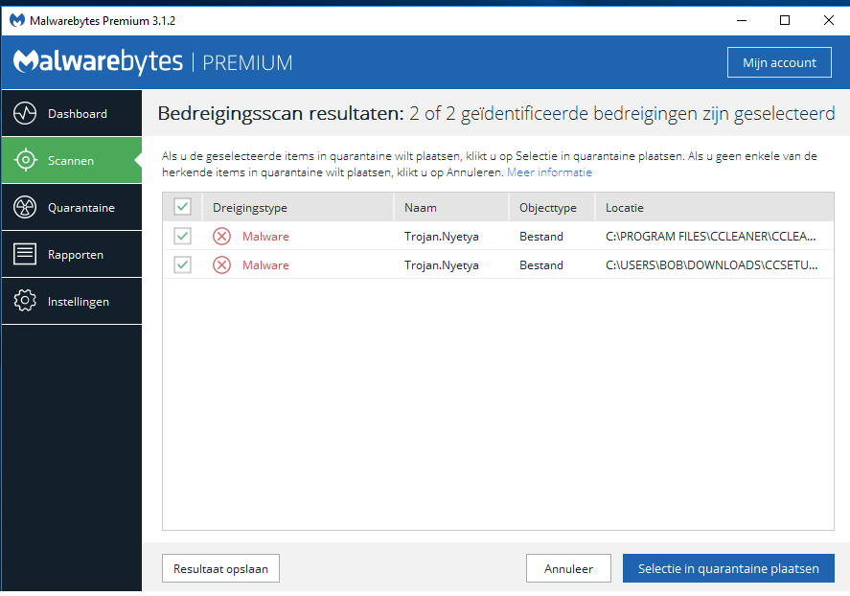Uncheck the C:\PROGRAM FILES\CCLEANER threat checkbox
Screen dimensions: 850x596
click(x=183, y=236)
